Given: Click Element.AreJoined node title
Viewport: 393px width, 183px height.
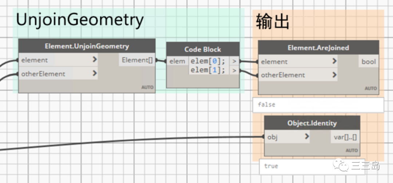Looking at the screenshot, I should click(318, 48).
